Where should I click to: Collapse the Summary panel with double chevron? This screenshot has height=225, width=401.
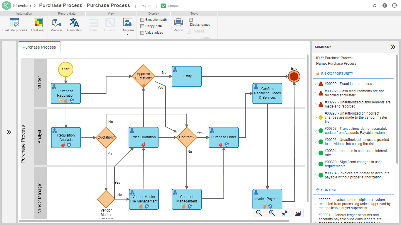[393, 47]
